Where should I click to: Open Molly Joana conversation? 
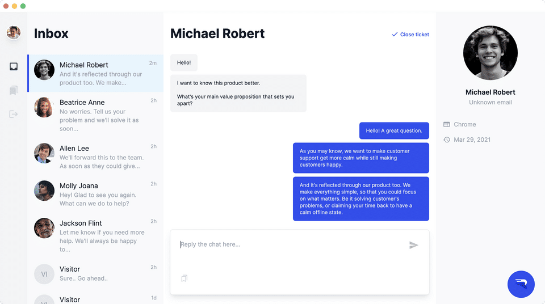pos(95,194)
